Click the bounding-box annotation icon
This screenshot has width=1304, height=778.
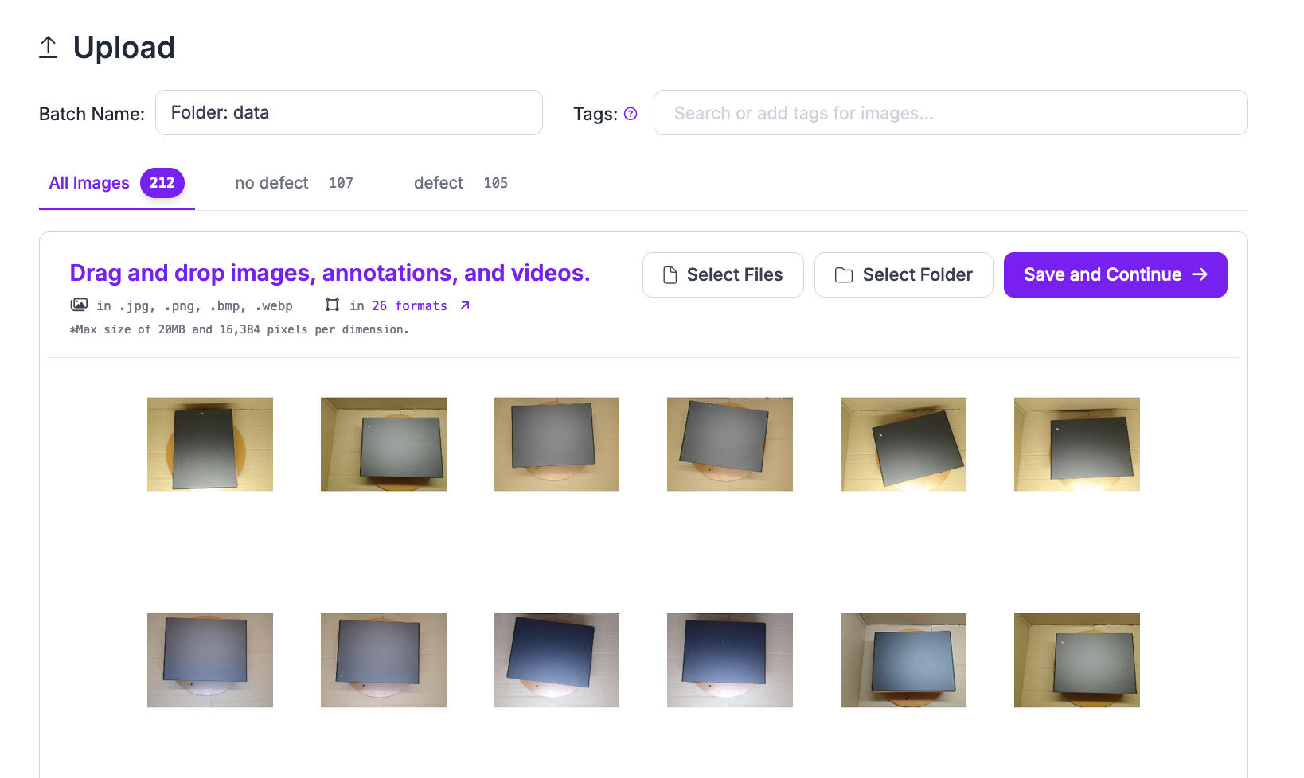coord(333,305)
